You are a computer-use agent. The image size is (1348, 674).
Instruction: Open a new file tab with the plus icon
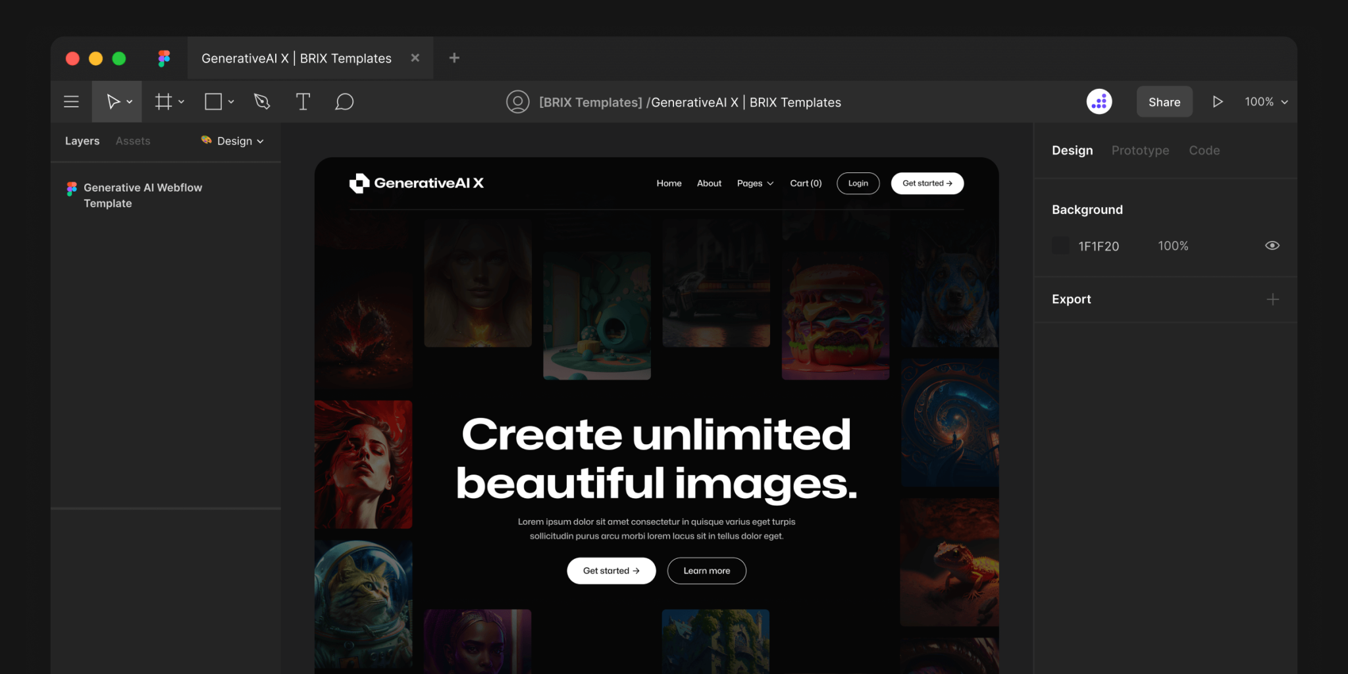454,58
